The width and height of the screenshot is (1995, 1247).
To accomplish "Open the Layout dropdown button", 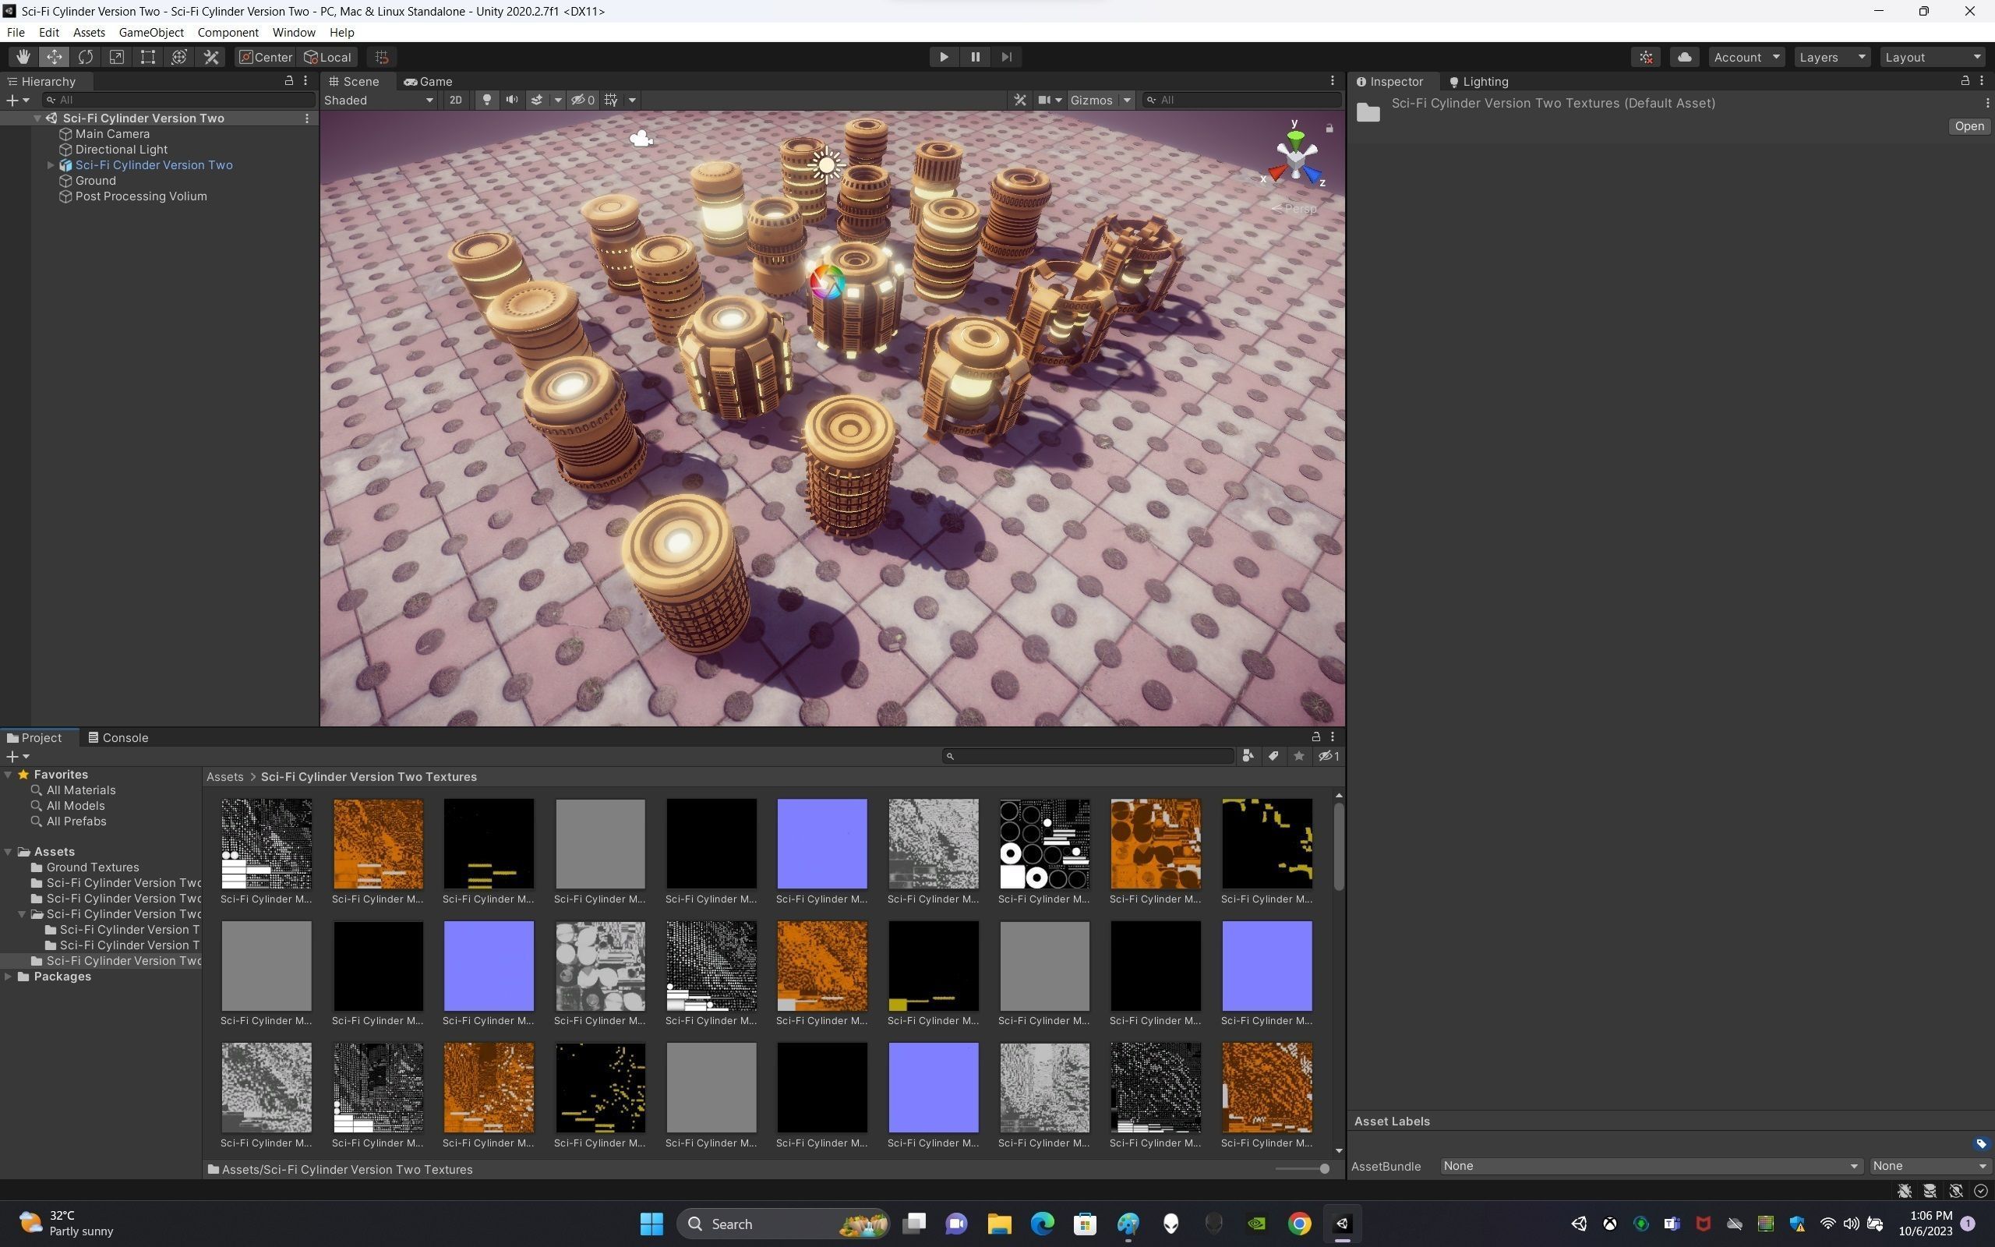I will pyautogui.click(x=1932, y=57).
